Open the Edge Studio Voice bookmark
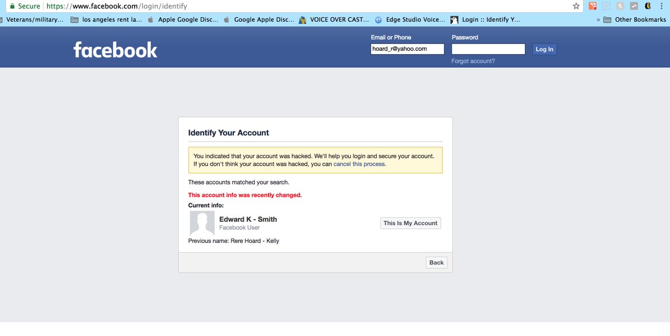 [x=410, y=20]
